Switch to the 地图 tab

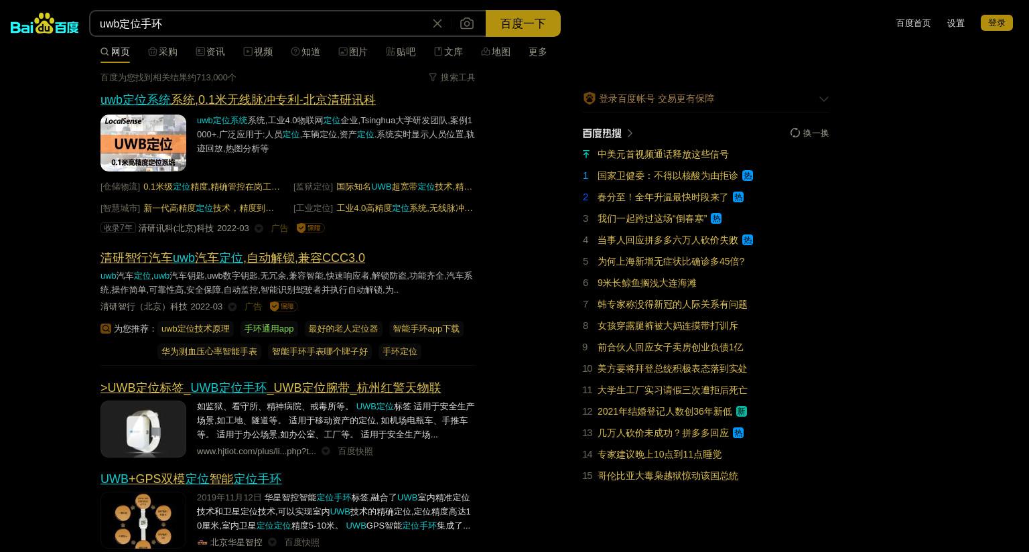496,52
